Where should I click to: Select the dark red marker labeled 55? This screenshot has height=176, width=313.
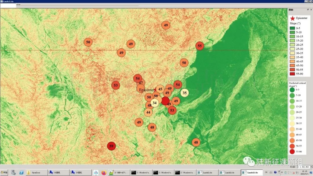[200, 46]
